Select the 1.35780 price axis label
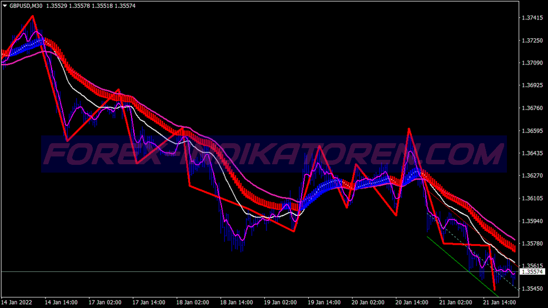The image size is (548, 308). 532,244
